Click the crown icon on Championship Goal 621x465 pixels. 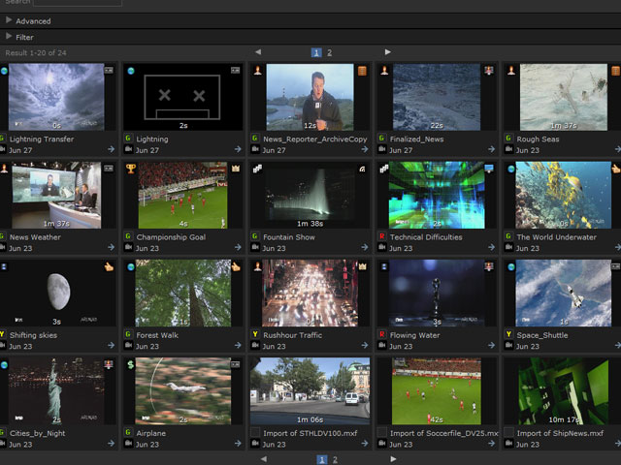(236, 169)
